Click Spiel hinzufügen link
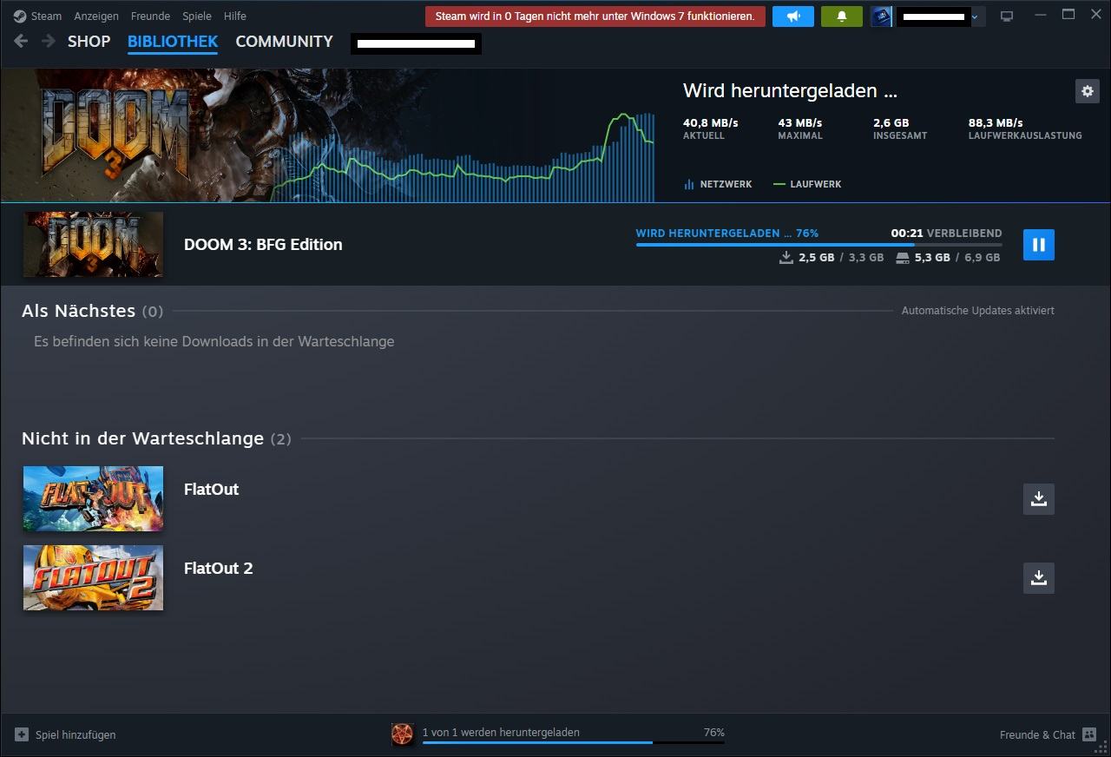 [76, 734]
